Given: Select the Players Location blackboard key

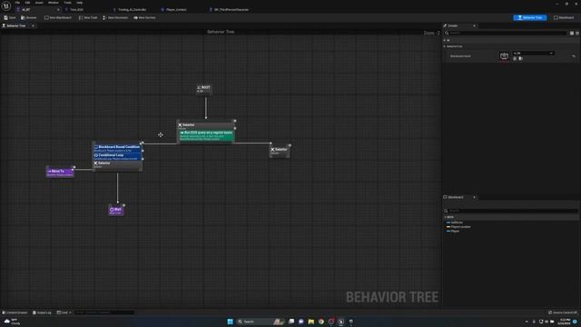Looking at the screenshot, I should (458, 227).
